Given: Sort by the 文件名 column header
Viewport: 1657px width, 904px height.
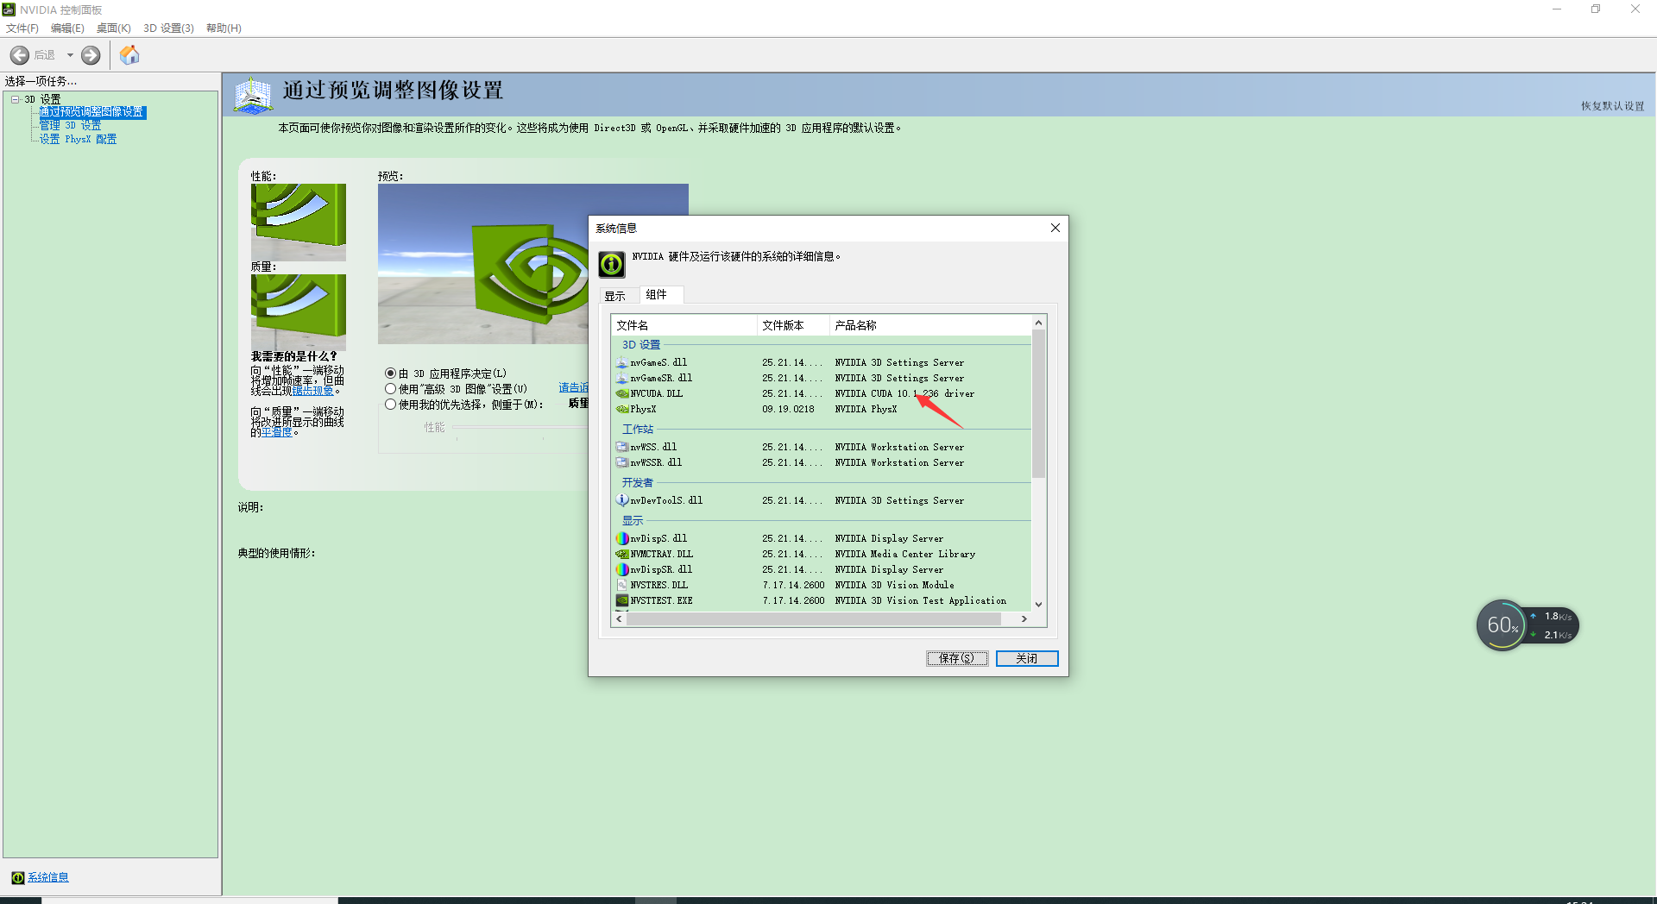Looking at the screenshot, I should coord(684,325).
